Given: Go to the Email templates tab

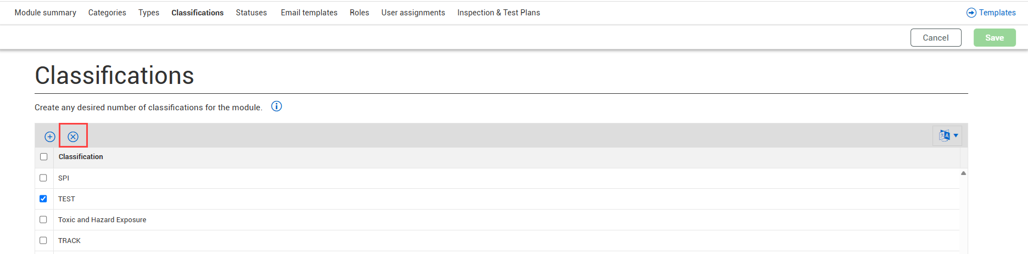Looking at the screenshot, I should point(309,13).
